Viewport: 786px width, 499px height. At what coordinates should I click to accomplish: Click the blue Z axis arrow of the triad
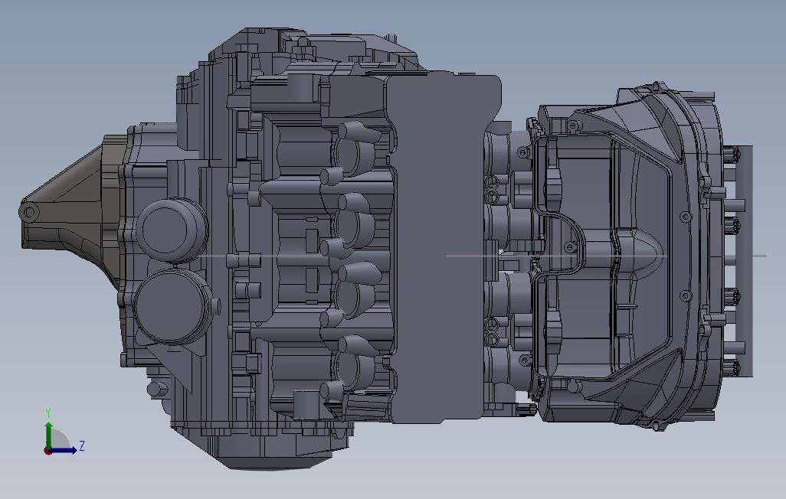(63, 450)
